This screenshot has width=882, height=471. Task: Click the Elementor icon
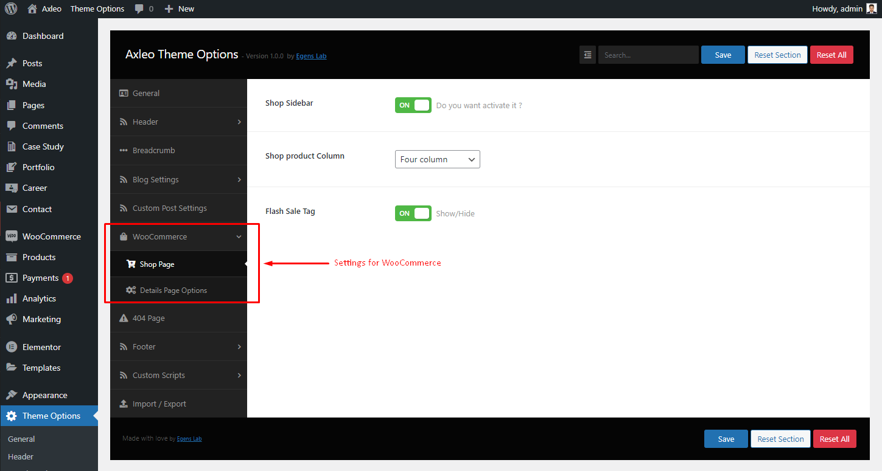(x=12, y=347)
